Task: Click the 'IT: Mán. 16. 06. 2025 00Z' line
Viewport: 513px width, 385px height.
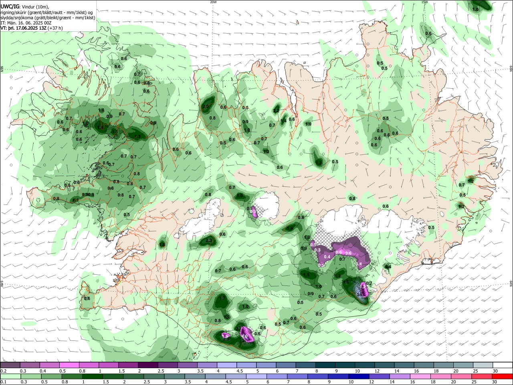Action: pyautogui.click(x=26, y=23)
